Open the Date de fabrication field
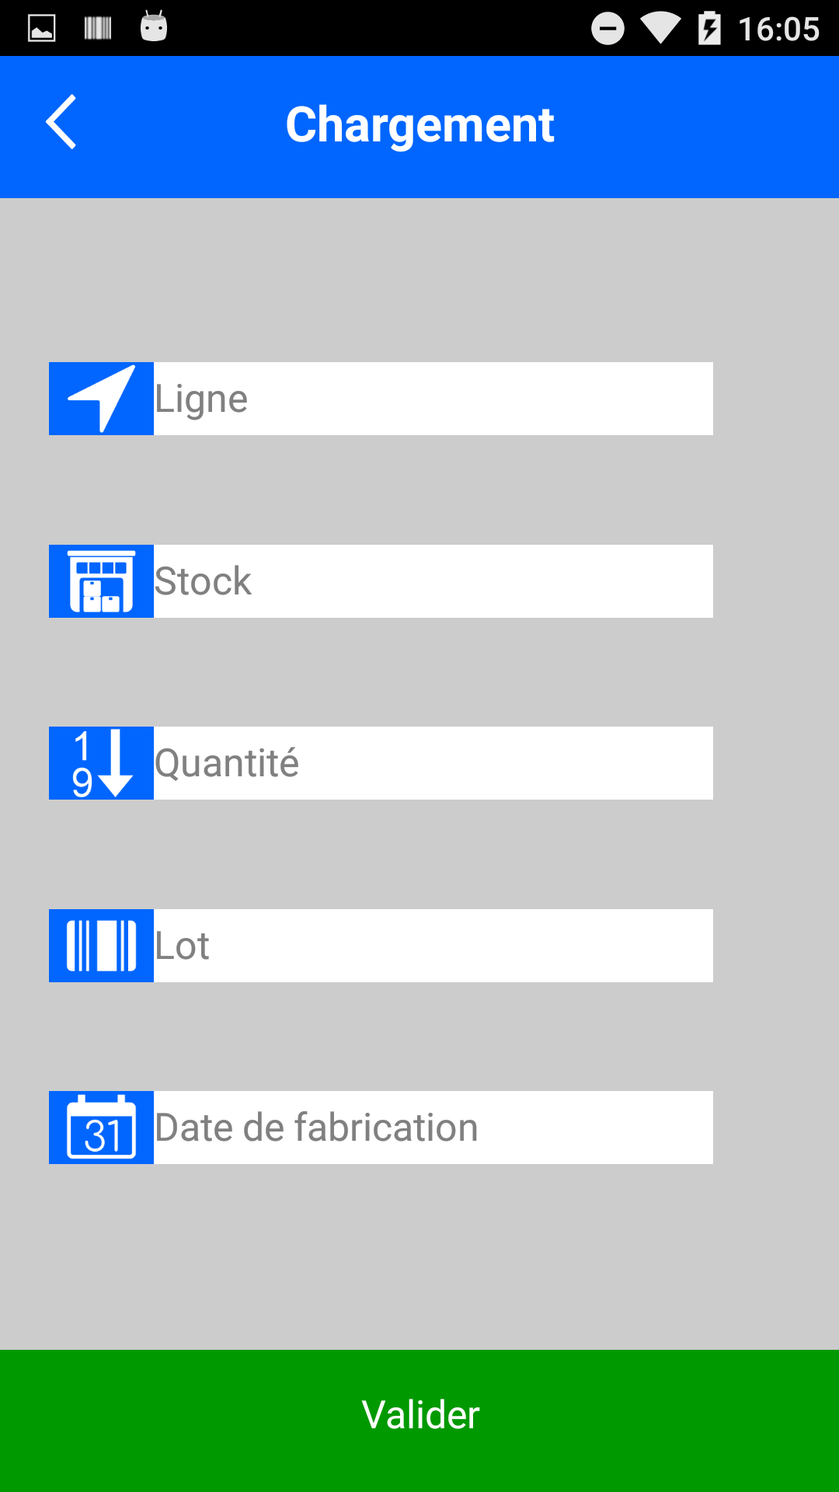Viewport: 839px width, 1492px height. point(433,1128)
